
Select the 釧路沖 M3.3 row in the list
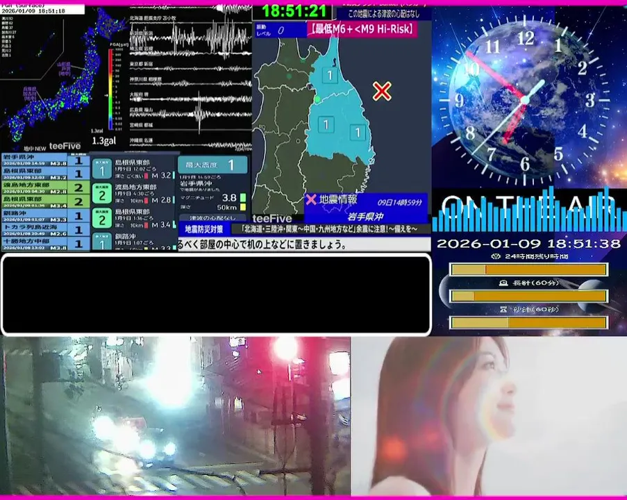pos(45,215)
